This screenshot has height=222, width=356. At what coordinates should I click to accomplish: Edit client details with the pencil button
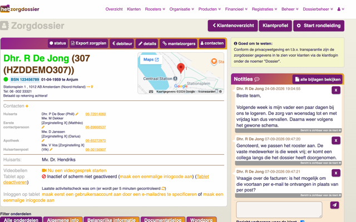147,43
